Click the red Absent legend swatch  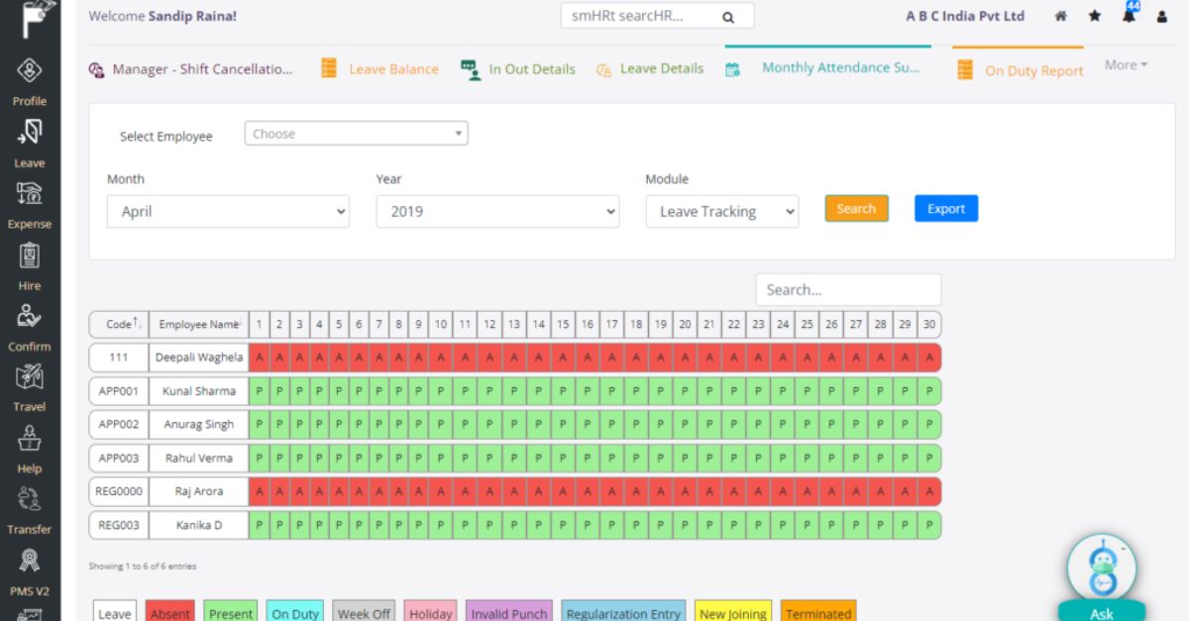pyautogui.click(x=169, y=612)
